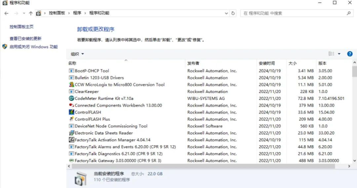Select the CodeMeter Runtime Kit v7.10a row
This screenshot has width=357, height=188.
(210, 98)
